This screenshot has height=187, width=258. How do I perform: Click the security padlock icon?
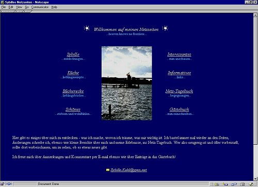click(x=3, y=184)
